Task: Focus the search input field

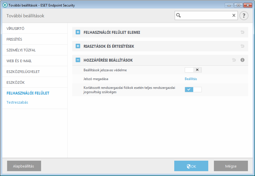Action: click(x=206, y=16)
